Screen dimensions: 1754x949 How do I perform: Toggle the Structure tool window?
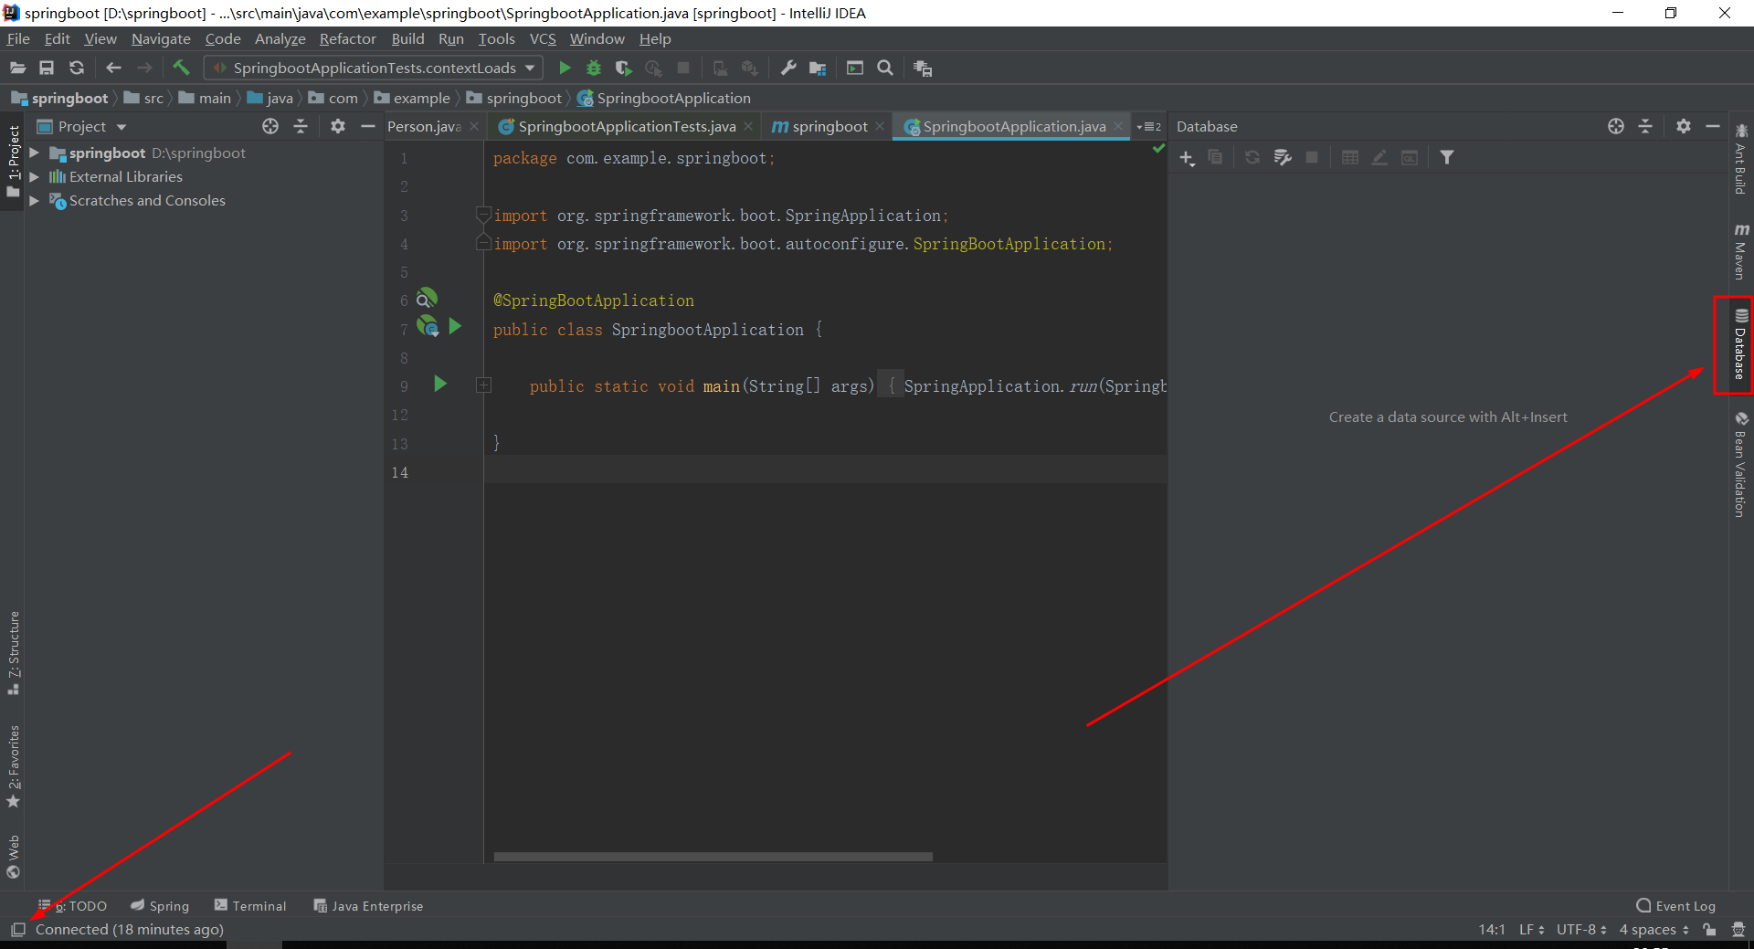coord(13,653)
